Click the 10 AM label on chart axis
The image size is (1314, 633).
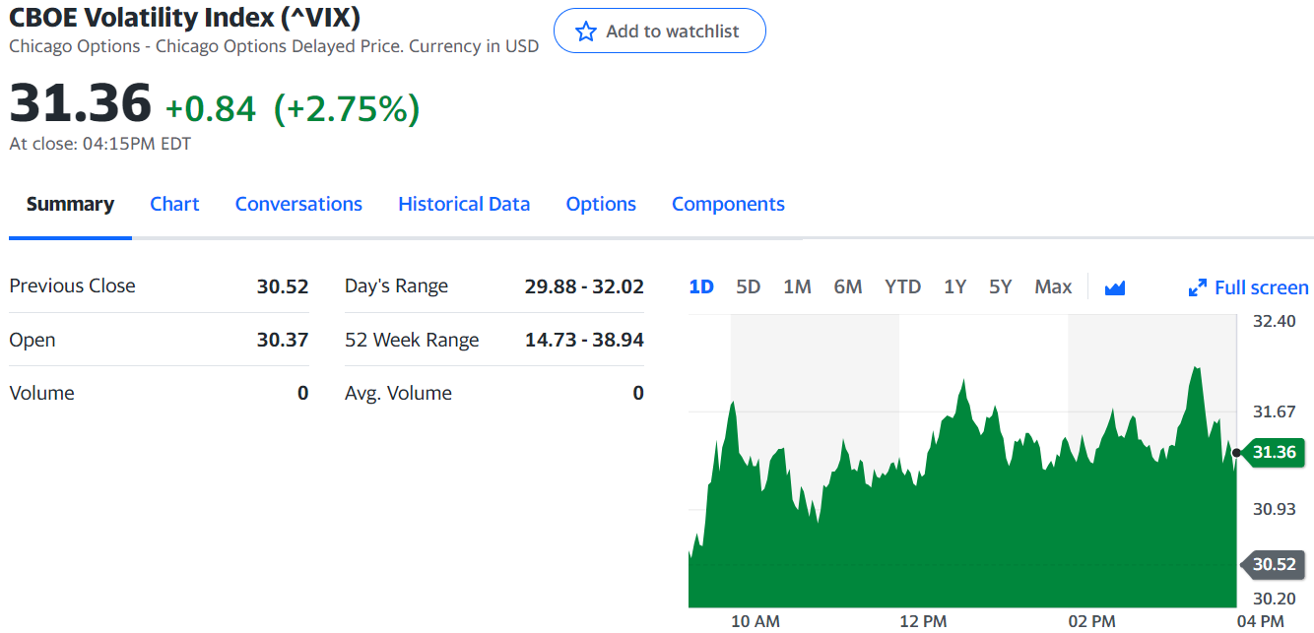[x=756, y=621]
